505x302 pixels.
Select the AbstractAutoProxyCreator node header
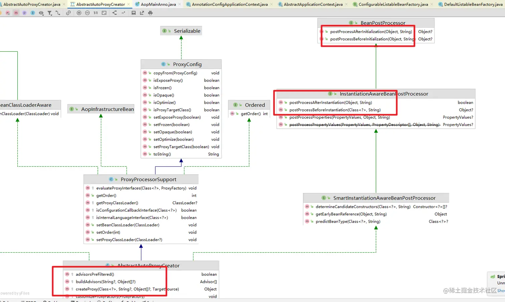(141, 265)
